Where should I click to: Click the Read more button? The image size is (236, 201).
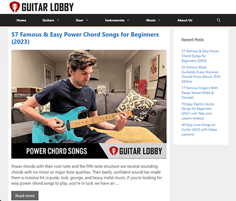25,195
